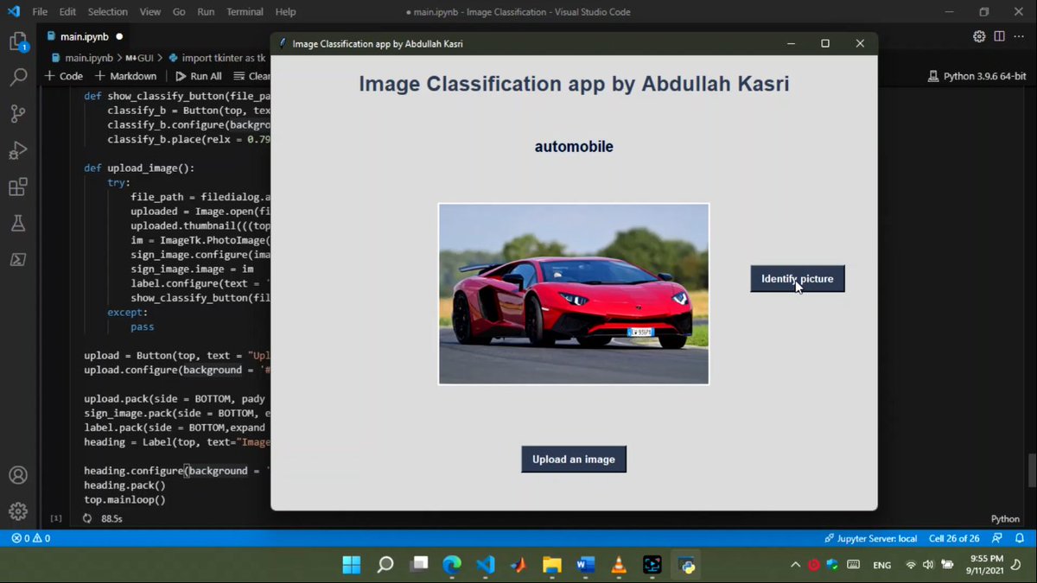Open the Terminal menu

[x=244, y=11]
